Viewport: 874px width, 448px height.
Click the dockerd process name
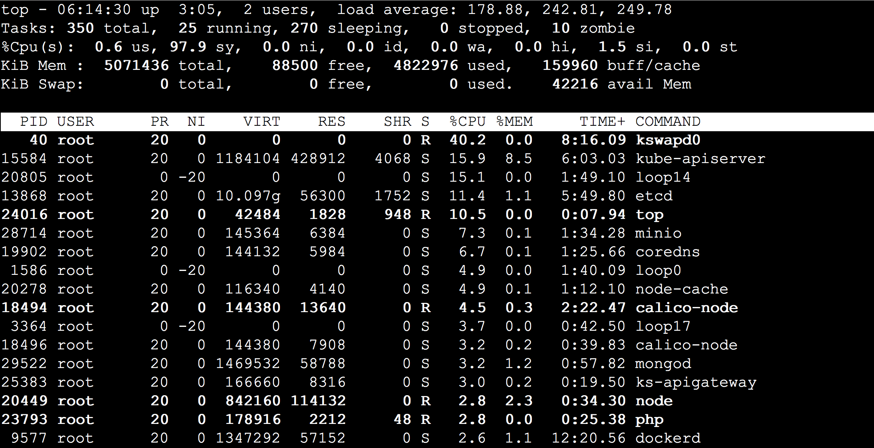668,438
